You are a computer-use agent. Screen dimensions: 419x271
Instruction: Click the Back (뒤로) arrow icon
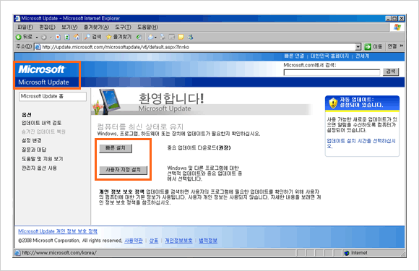pyautogui.click(x=19, y=37)
